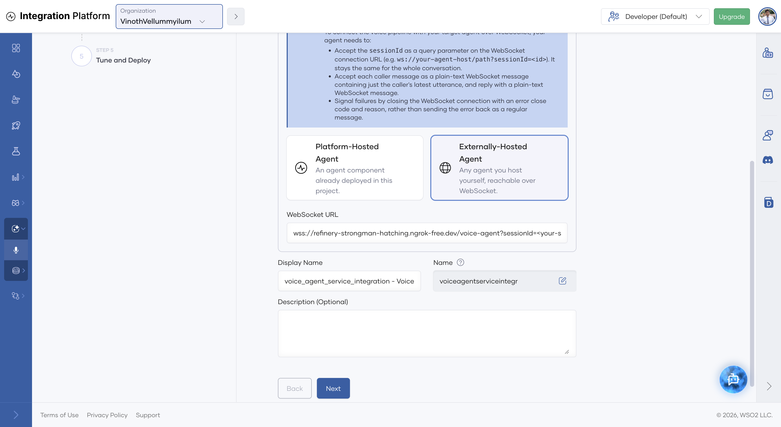Screen dimensions: 781x427
Task: Select the Platform-Hosted Agent card
Action: [355, 168]
